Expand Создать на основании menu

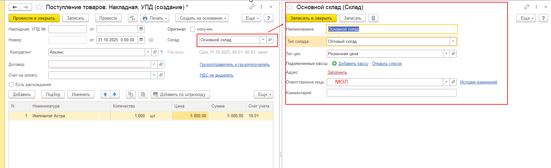tap(202, 18)
